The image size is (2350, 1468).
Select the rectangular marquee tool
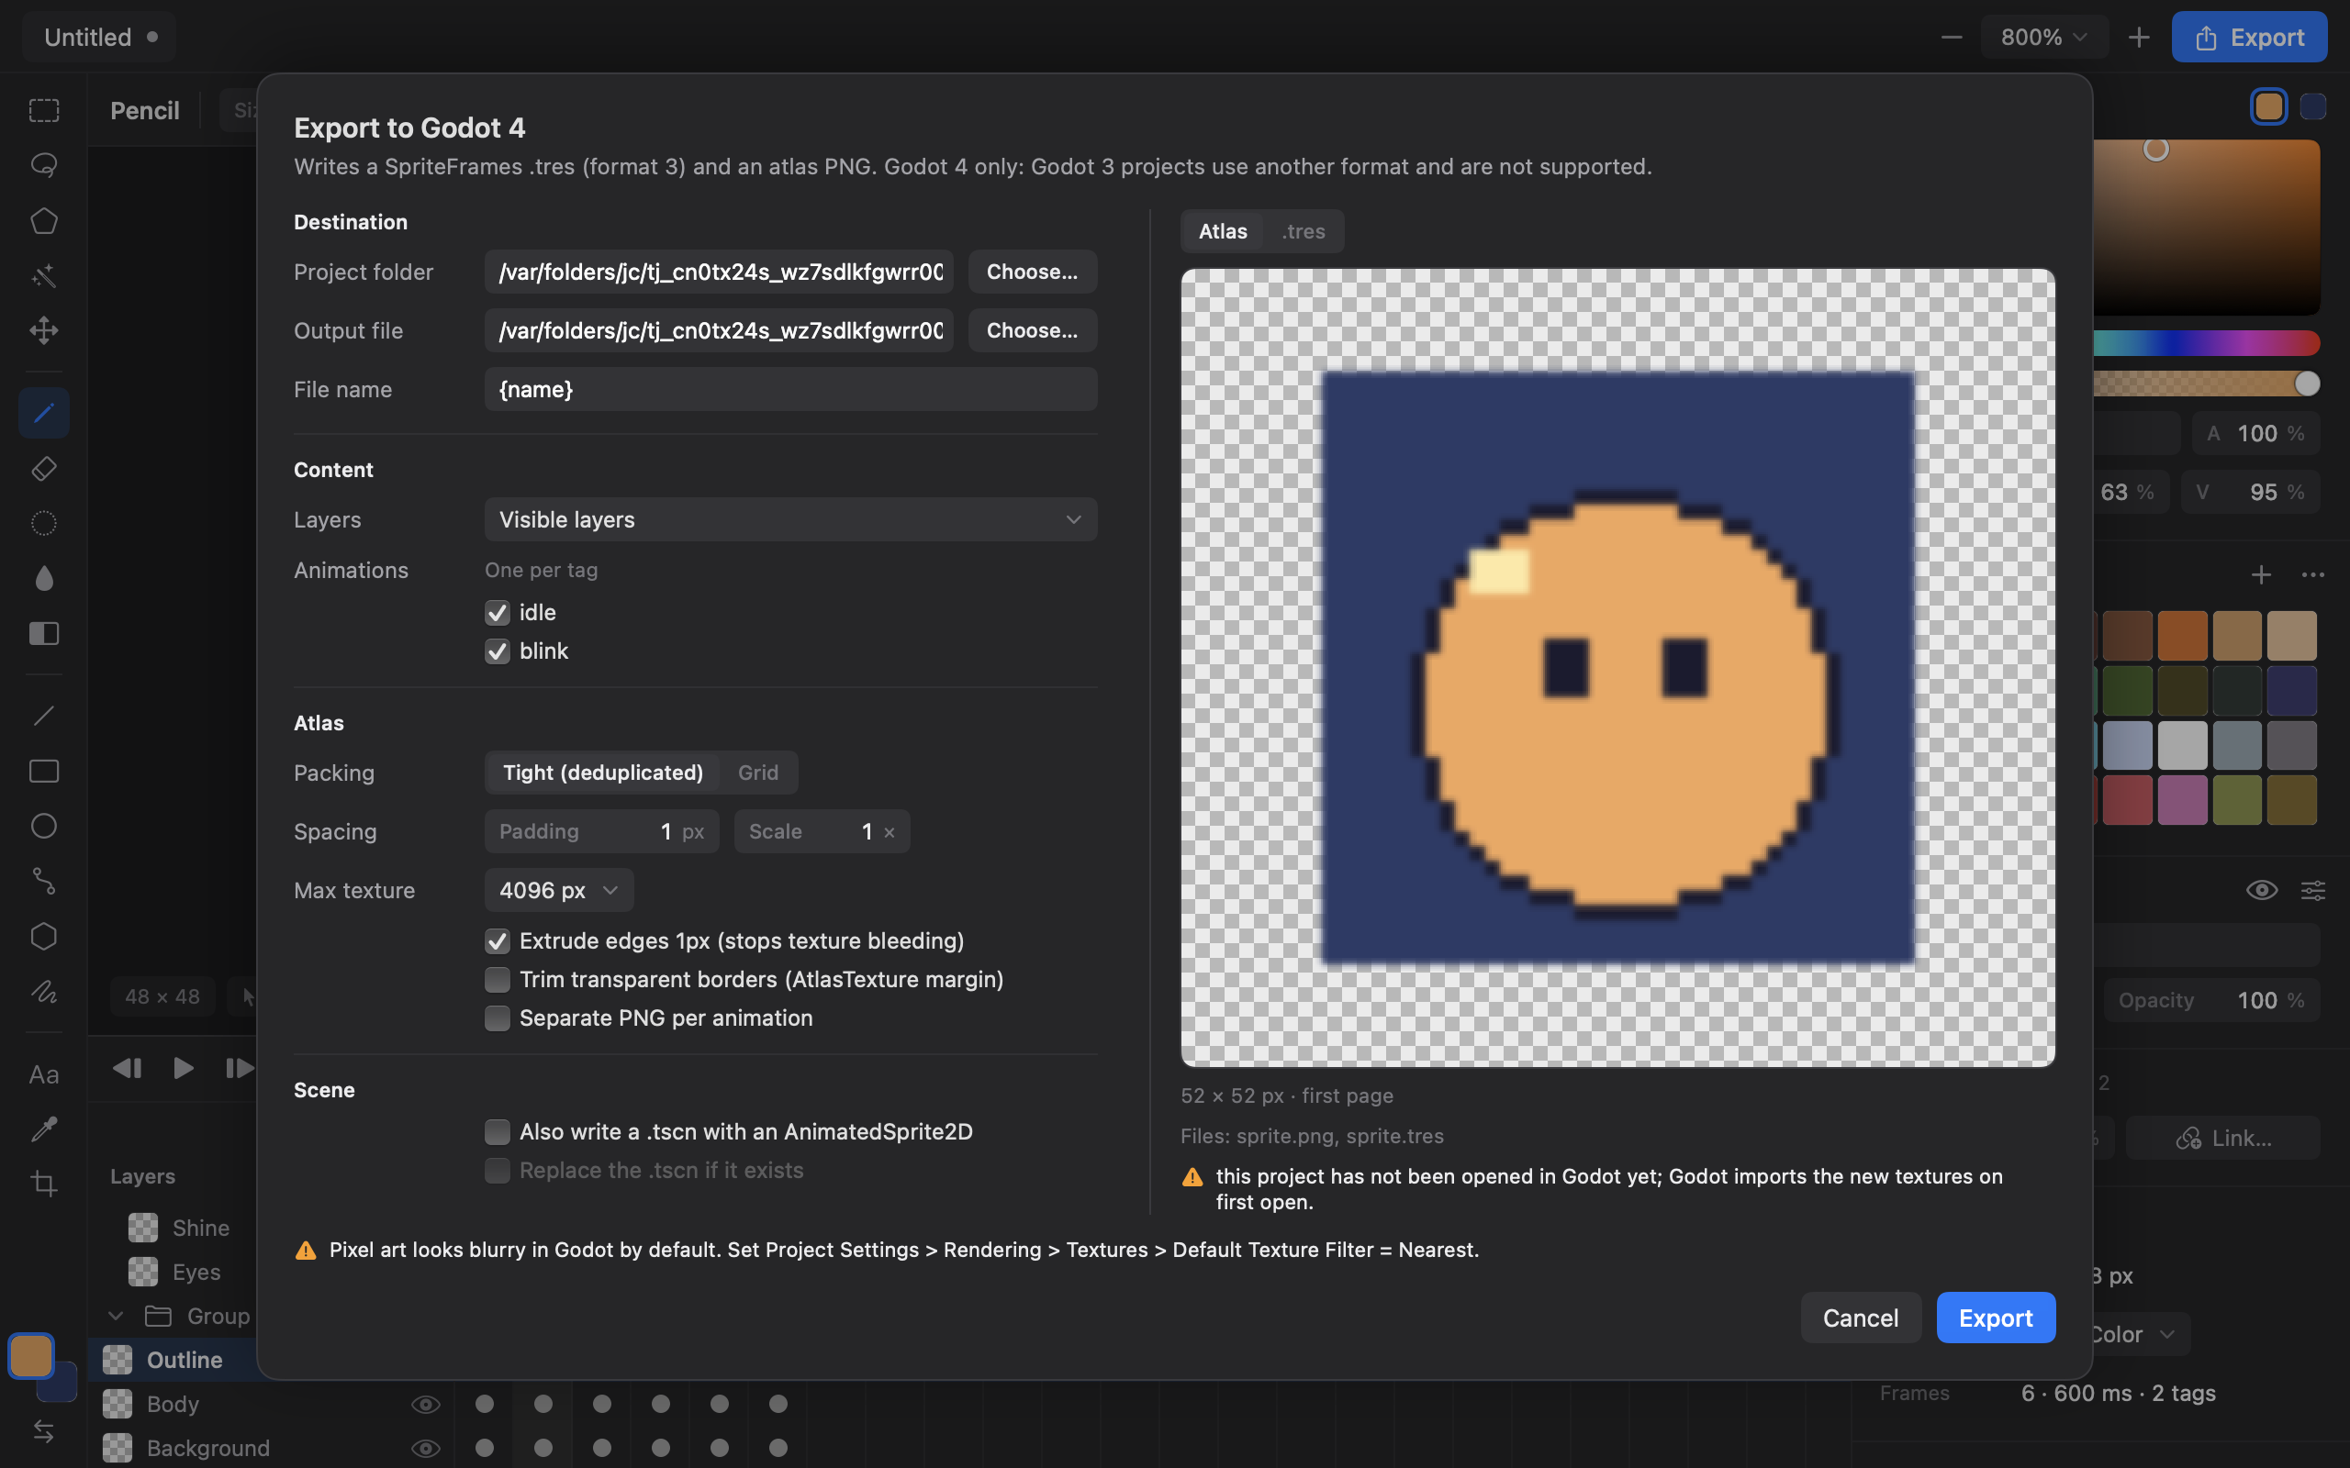44,111
